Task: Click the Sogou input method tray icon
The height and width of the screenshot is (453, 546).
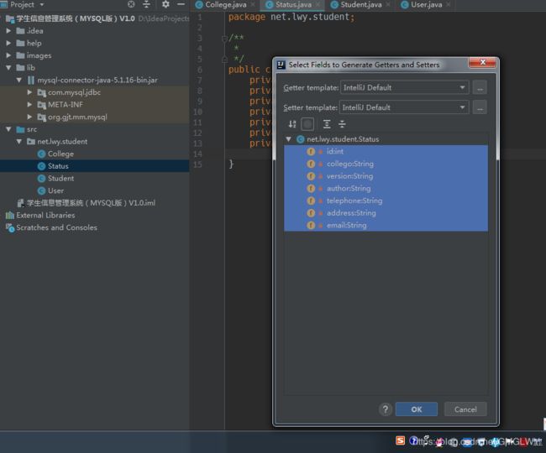Action: [401, 440]
